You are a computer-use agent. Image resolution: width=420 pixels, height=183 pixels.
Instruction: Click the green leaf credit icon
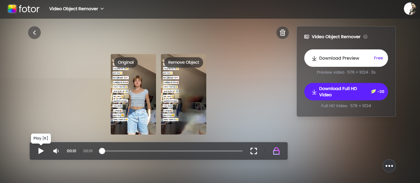tap(373, 92)
